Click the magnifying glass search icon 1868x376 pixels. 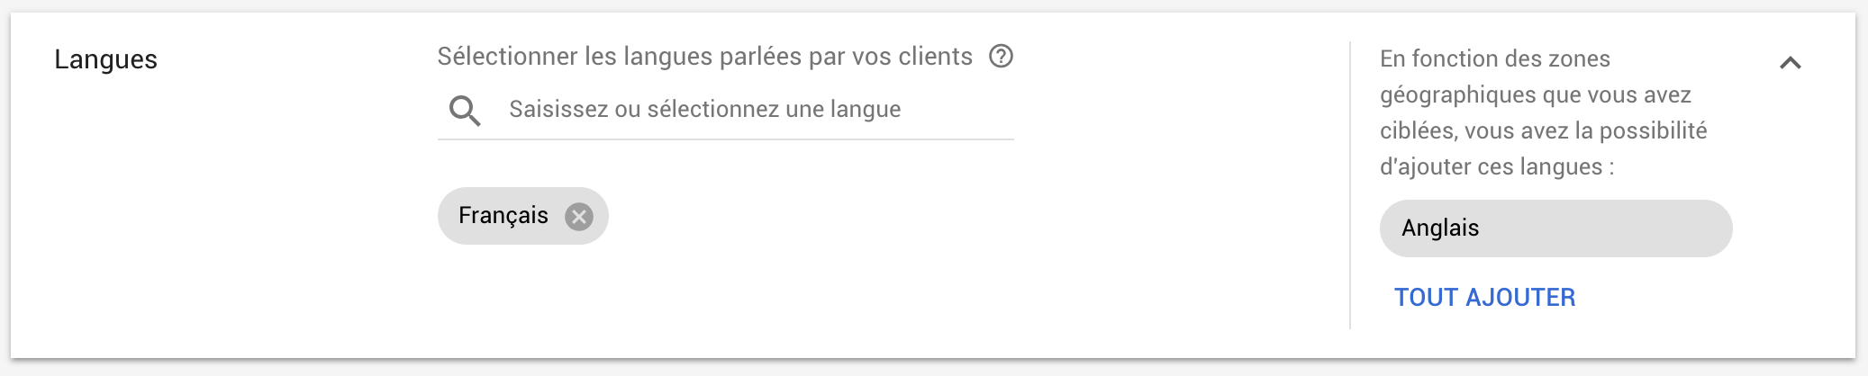(465, 111)
